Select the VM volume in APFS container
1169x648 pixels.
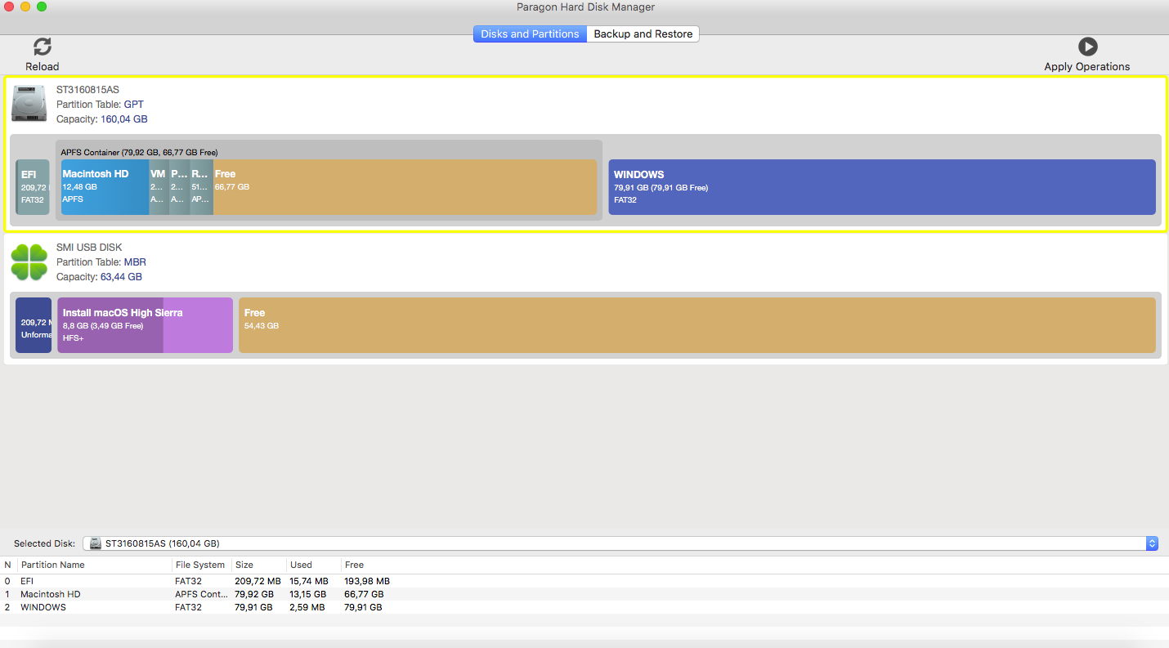159,187
